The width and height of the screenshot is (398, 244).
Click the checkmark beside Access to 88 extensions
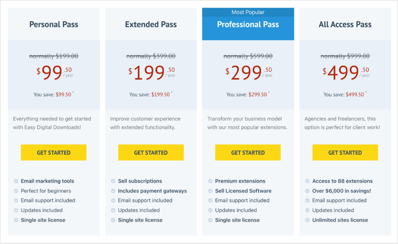click(307, 181)
